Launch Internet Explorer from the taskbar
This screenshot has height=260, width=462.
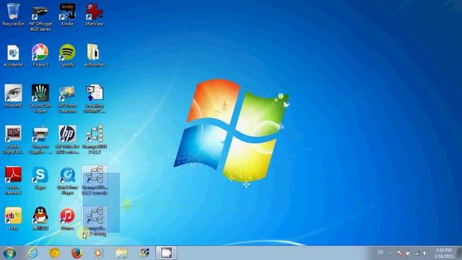(32, 253)
